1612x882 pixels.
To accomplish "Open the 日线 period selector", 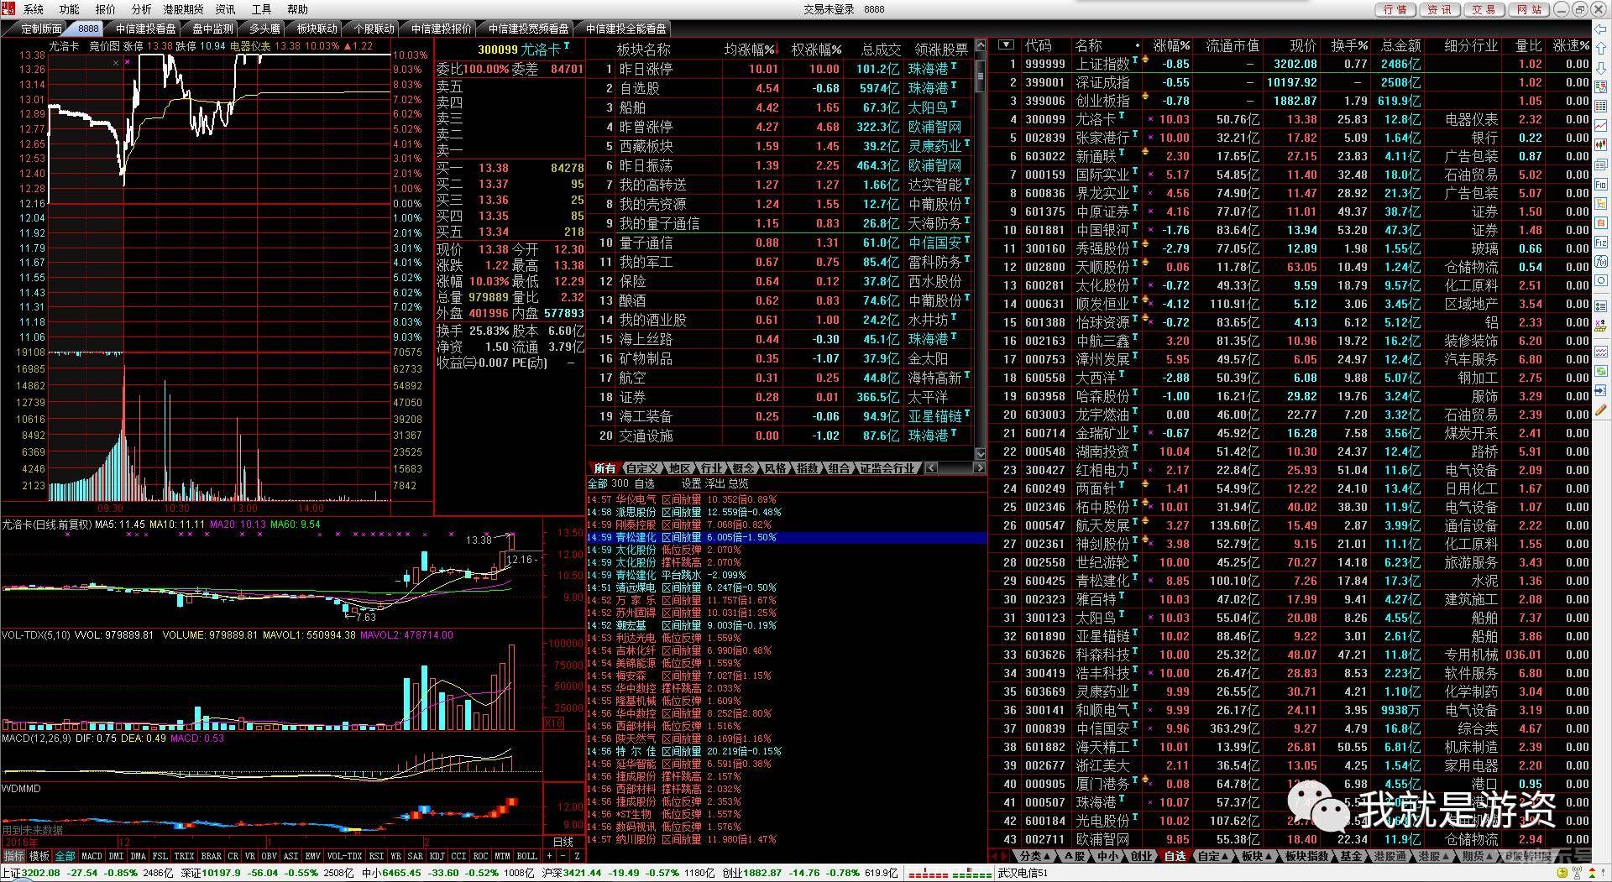I will coord(563,842).
